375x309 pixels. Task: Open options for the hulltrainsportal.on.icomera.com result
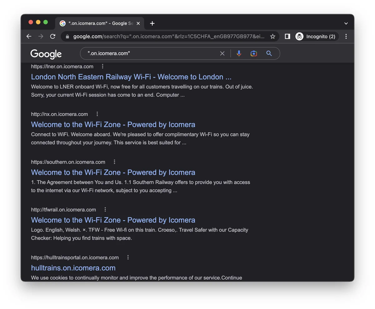pos(128,257)
